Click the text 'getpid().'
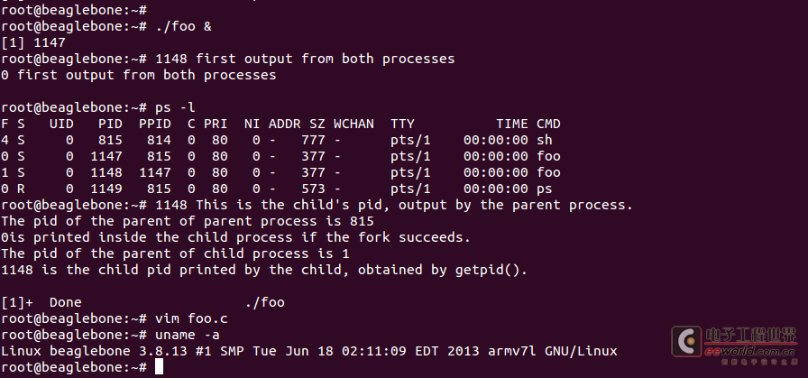The height and width of the screenshot is (378, 808). [x=491, y=270]
